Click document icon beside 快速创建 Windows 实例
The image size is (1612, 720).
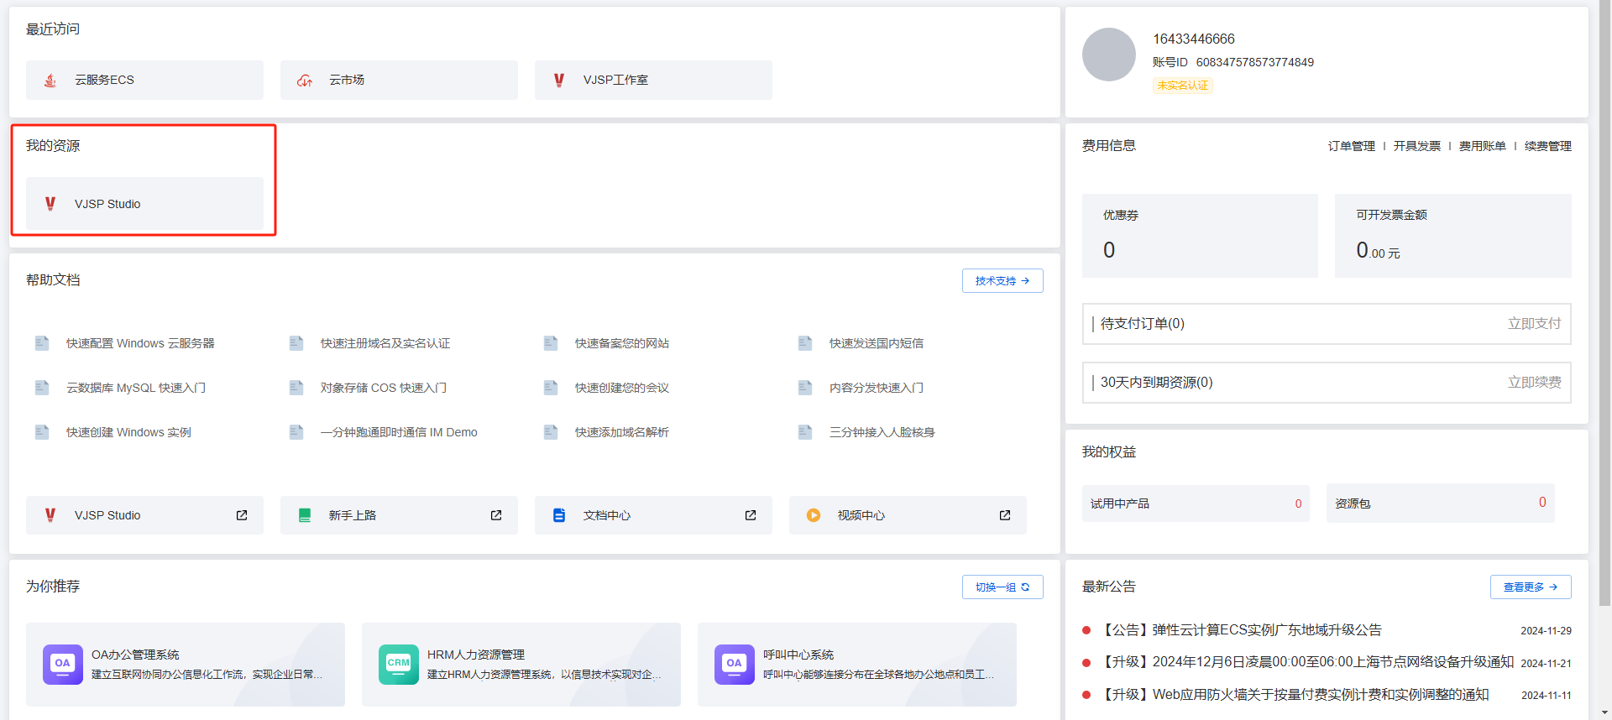coord(42,432)
